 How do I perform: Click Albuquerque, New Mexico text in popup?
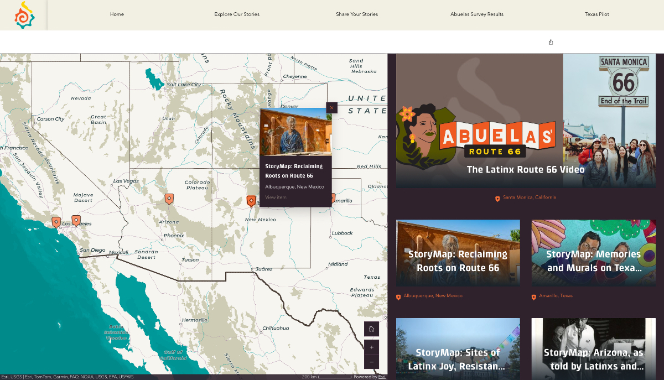(294, 187)
